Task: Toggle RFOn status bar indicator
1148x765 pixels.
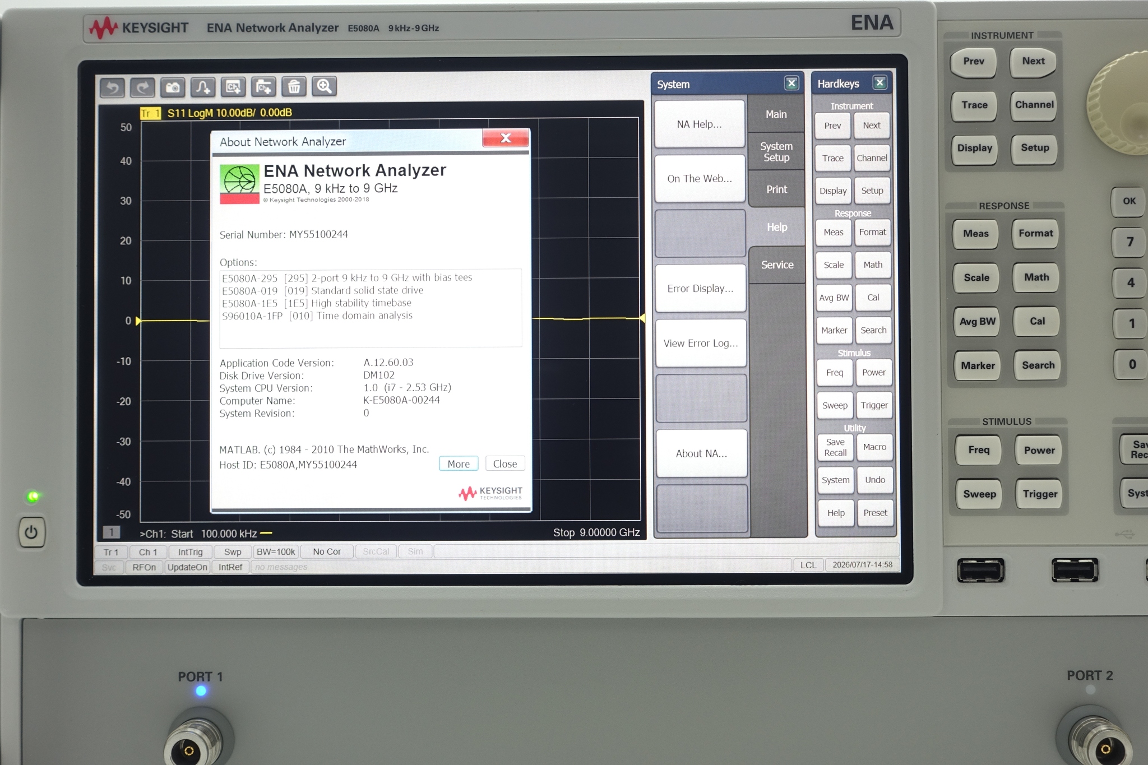Action: [144, 567]
